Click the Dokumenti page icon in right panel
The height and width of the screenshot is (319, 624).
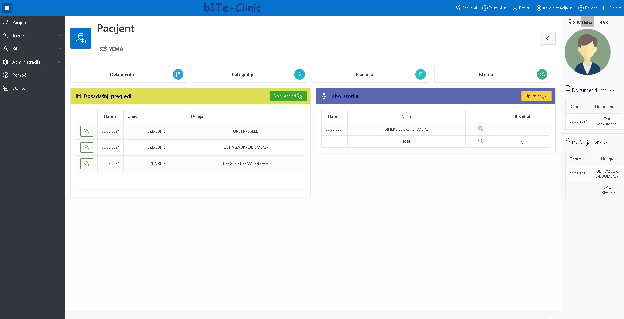[568, 88]
